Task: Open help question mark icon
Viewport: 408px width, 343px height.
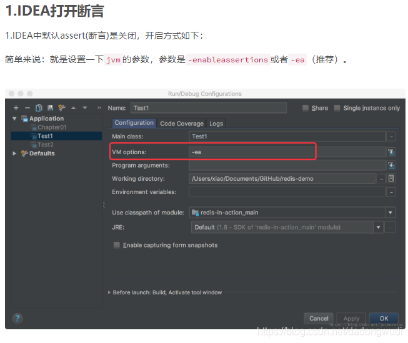Action: [x=17, y=318]
